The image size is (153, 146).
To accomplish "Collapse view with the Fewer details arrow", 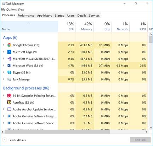I will coord(5,140).
